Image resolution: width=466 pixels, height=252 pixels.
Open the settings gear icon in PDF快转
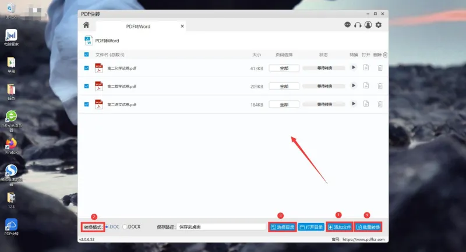[378, 25]
